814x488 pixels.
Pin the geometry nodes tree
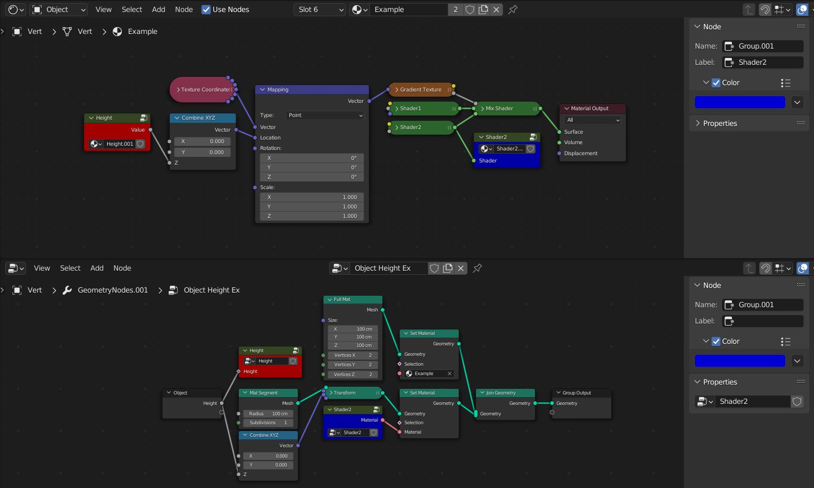(x=478, y=268)
